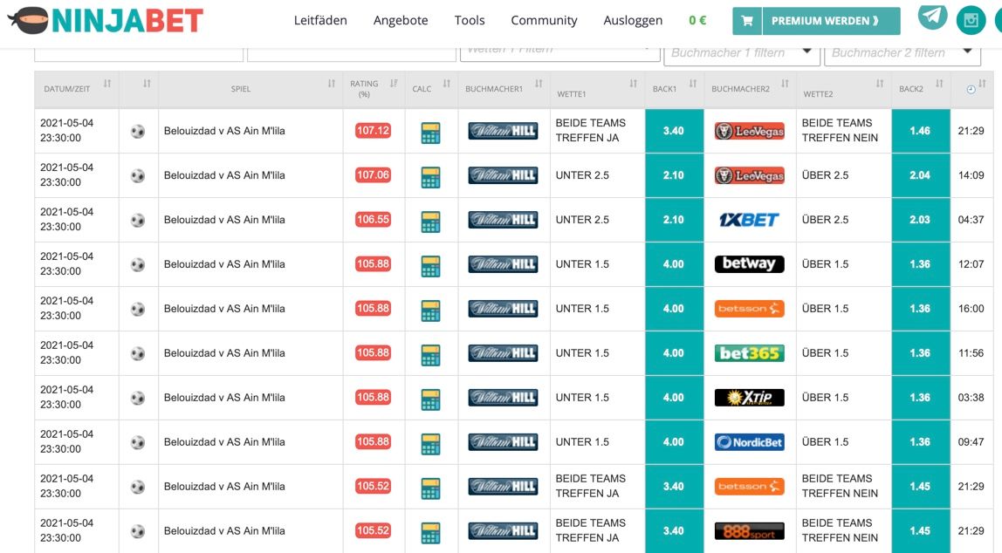Open calculator for the 107.06 rating row

pos(430,178)
